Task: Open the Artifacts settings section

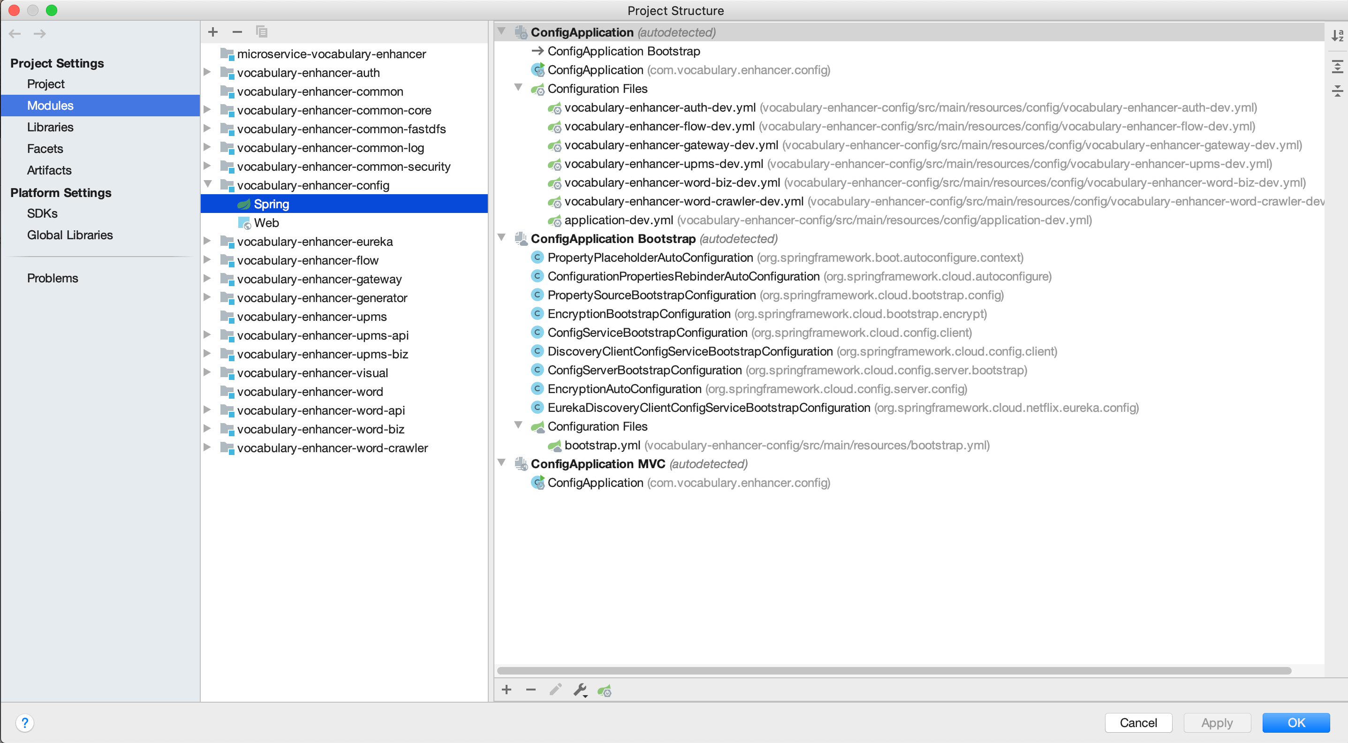Action: 49,170
